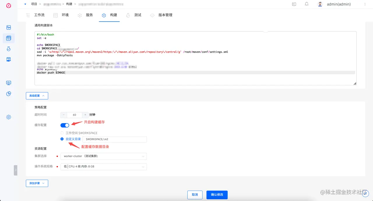Switch to the 测试 tab
Viewport: 373px width, 201px height.
[134, 15]
